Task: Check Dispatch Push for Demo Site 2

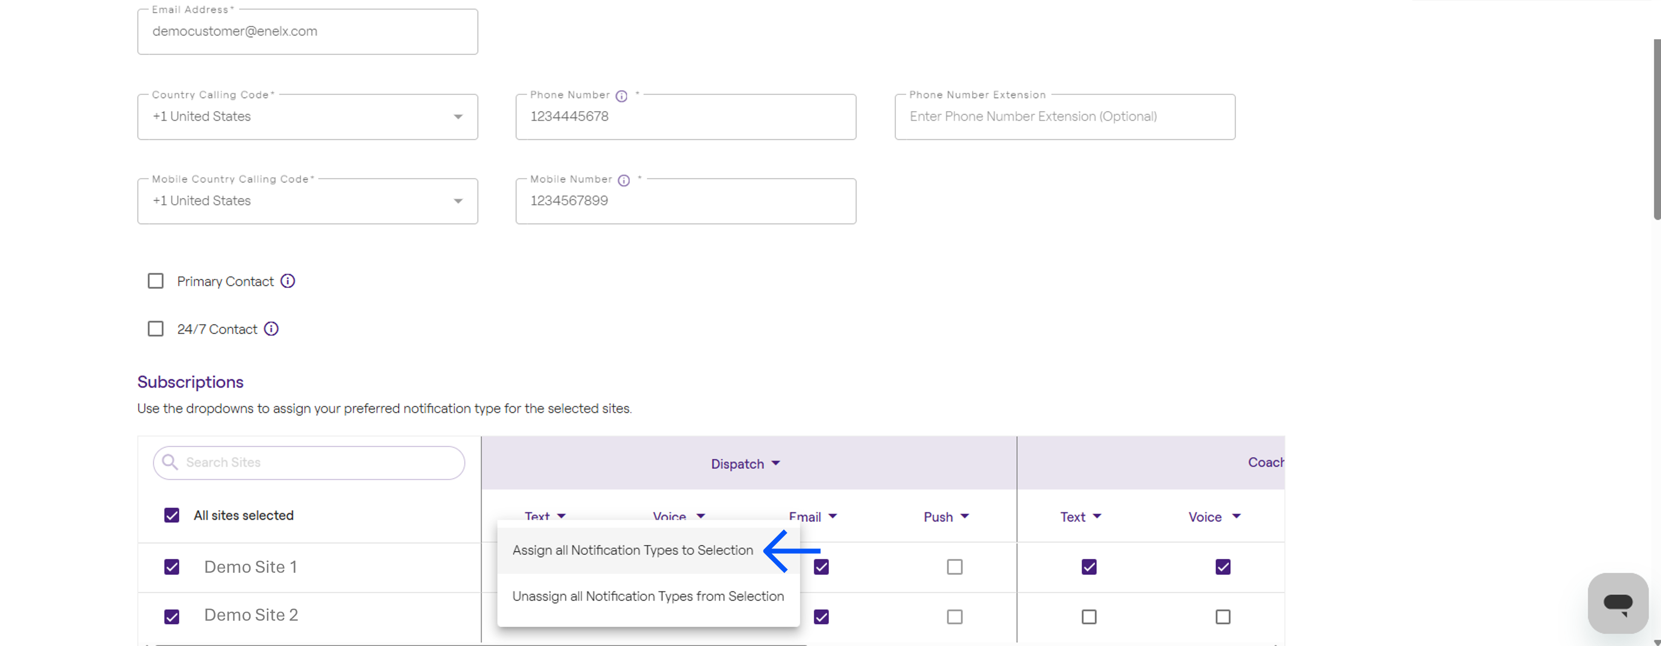Action: tap(954, 617)
